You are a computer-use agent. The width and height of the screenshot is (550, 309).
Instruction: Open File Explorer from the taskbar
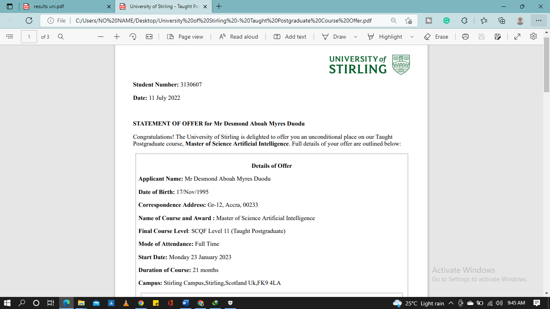pyautogui.click(x=81, y=303)
